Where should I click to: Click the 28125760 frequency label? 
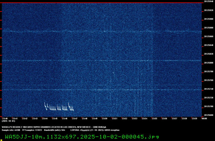209,80
